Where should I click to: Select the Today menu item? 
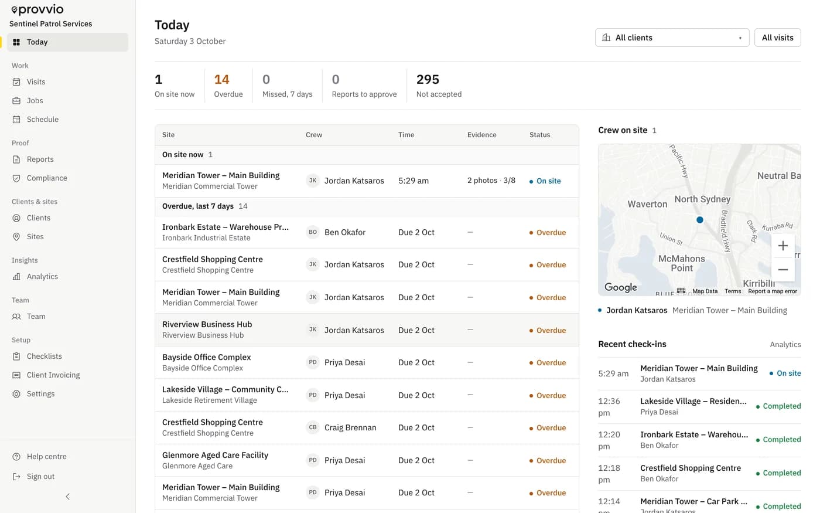click(x=68, y=42)
